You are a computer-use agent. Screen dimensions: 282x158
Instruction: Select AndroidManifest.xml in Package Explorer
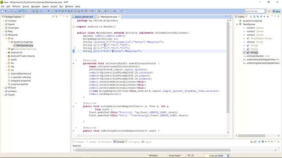point(21,74)
